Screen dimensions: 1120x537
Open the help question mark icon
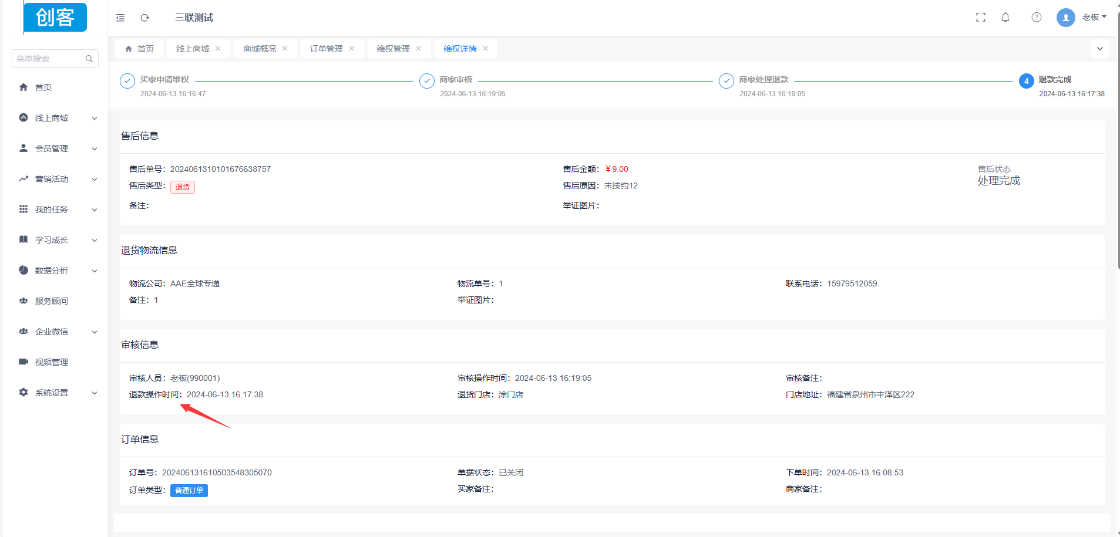tap(1036, 18)
